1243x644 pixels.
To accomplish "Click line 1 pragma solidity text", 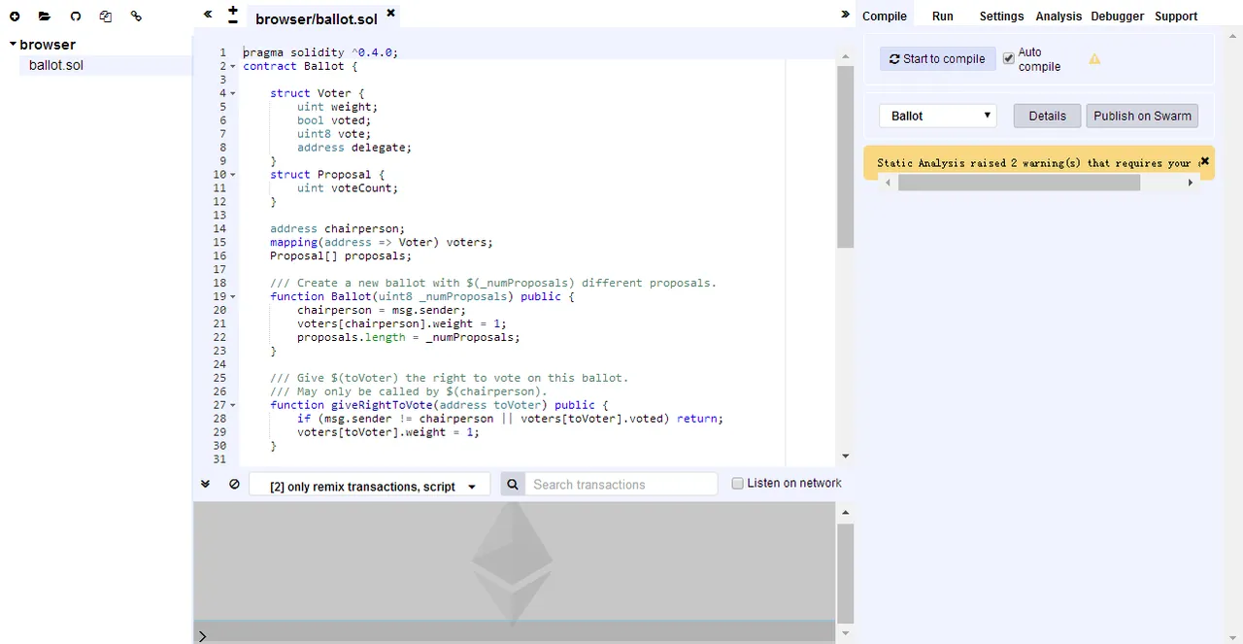I will click(320, 52).
